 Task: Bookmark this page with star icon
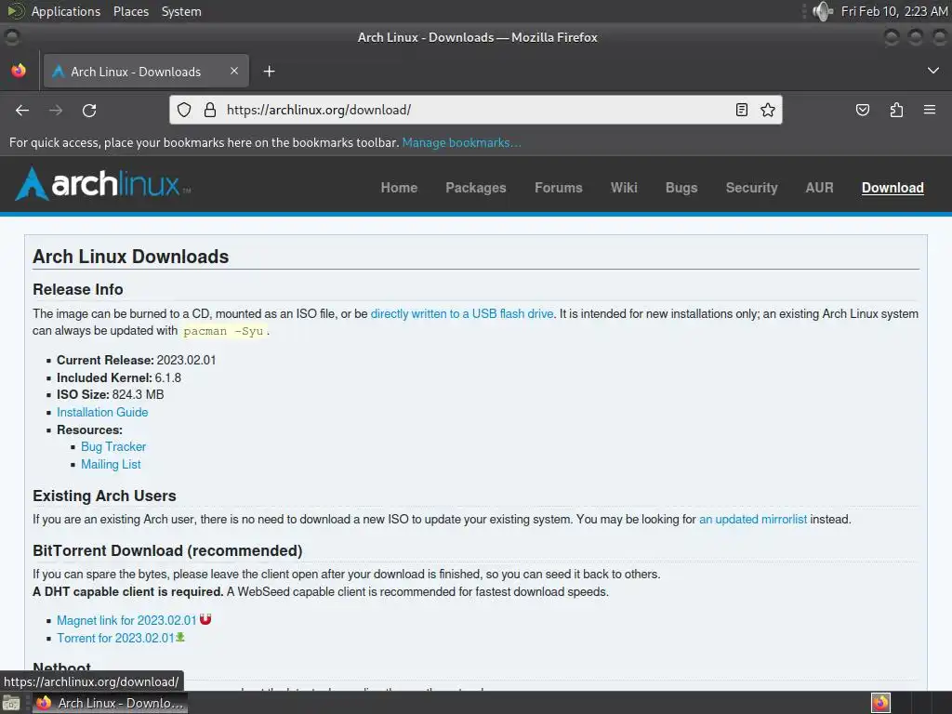[x=768, y=110]
